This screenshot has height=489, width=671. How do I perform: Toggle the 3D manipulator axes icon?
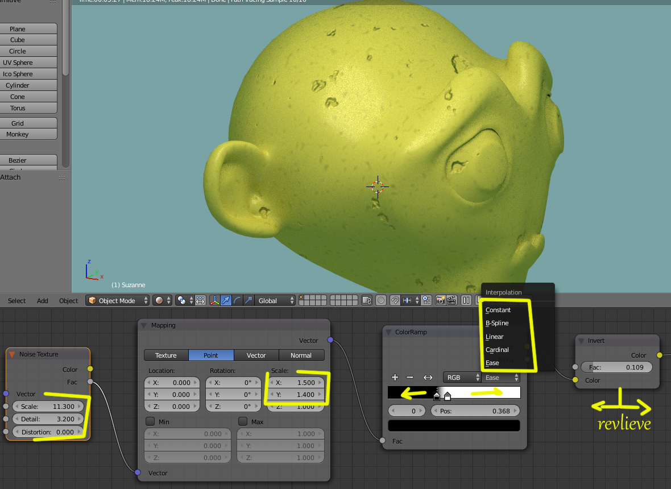[x=214, y=300]
